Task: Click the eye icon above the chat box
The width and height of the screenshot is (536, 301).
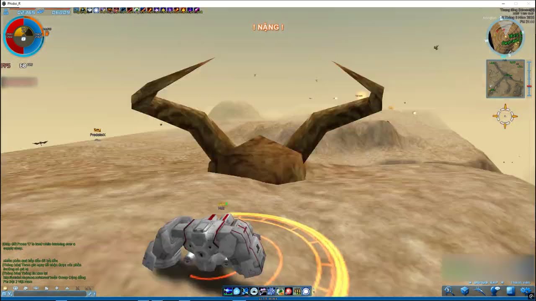Action: (36, 288)
